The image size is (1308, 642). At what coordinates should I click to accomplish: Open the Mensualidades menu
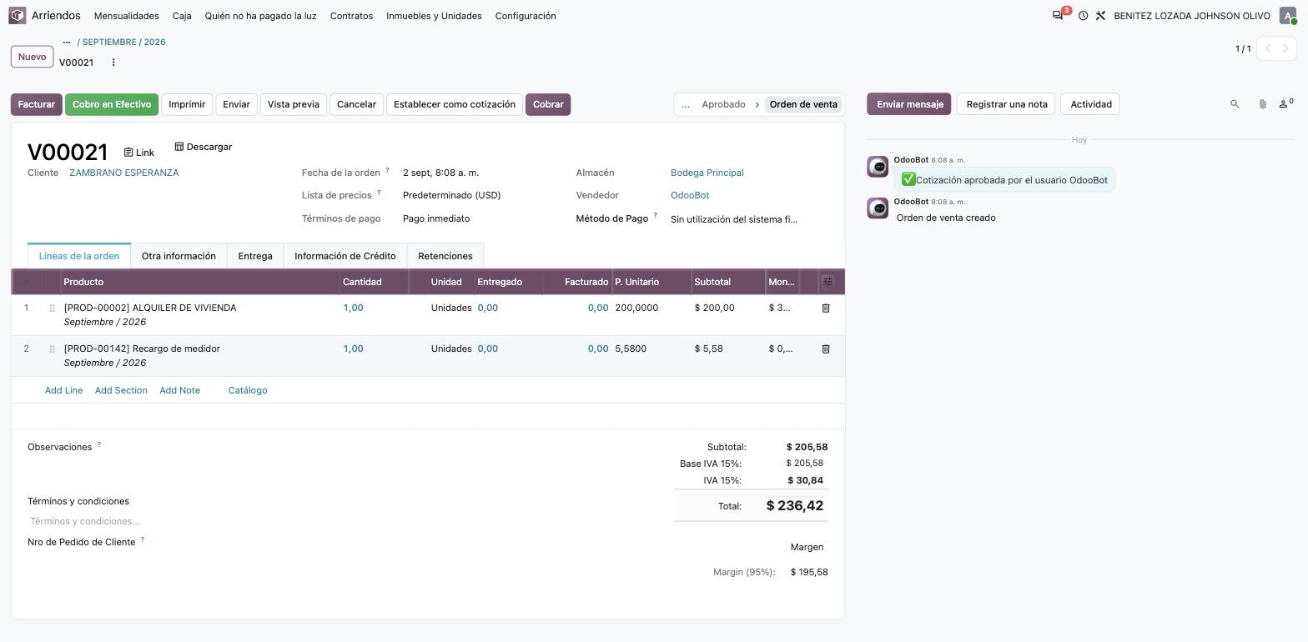click(127, 16)
